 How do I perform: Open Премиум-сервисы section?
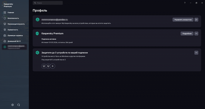15,35
